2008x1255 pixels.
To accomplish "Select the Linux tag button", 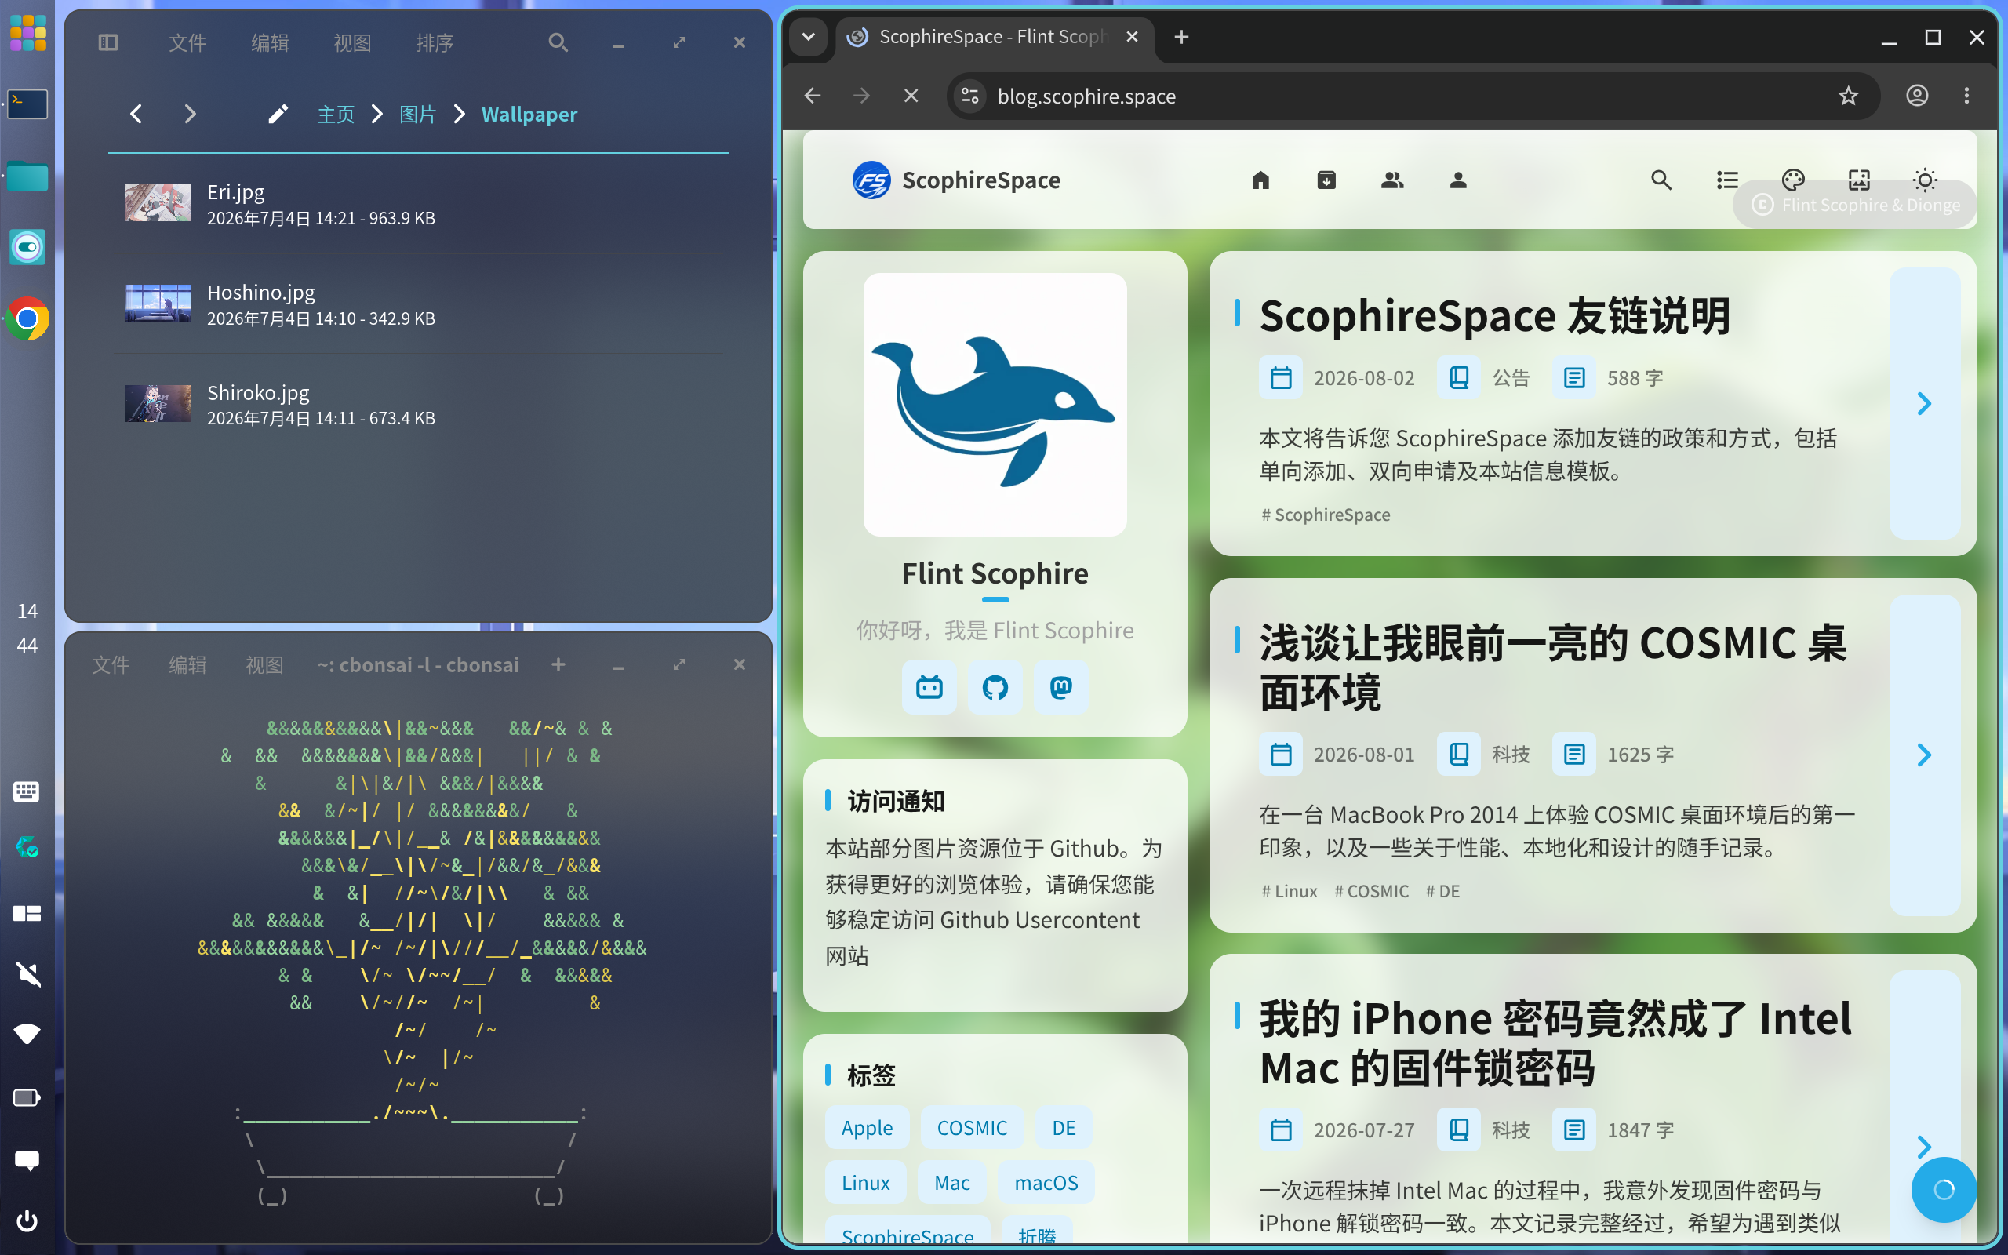I will [865, 1182].
